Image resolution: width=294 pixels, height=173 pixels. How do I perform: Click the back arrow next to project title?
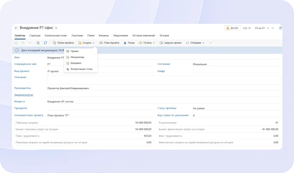coord(16,28)
